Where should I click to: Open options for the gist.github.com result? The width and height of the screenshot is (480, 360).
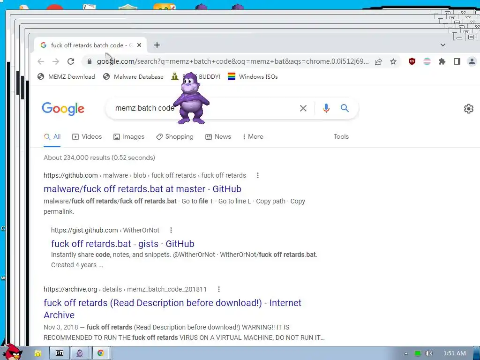(171, 230)
